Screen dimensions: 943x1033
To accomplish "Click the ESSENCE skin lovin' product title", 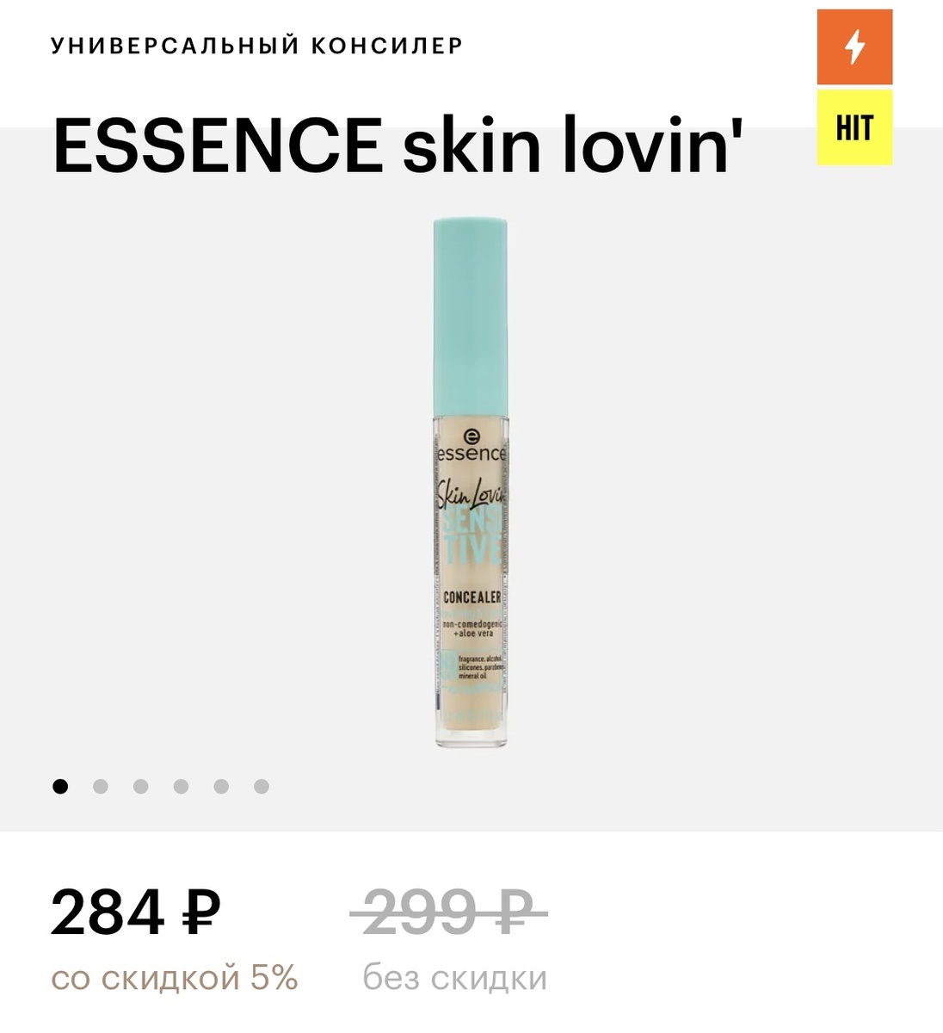I will (398, 145).
